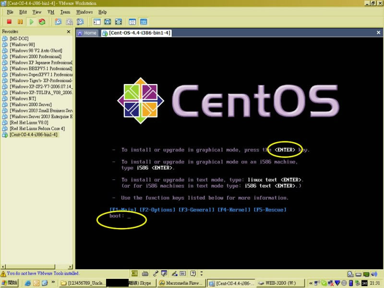
Task: Click the Take Snapshot toolbar icon
Action: pyautogui.click(x=58, y=22)
